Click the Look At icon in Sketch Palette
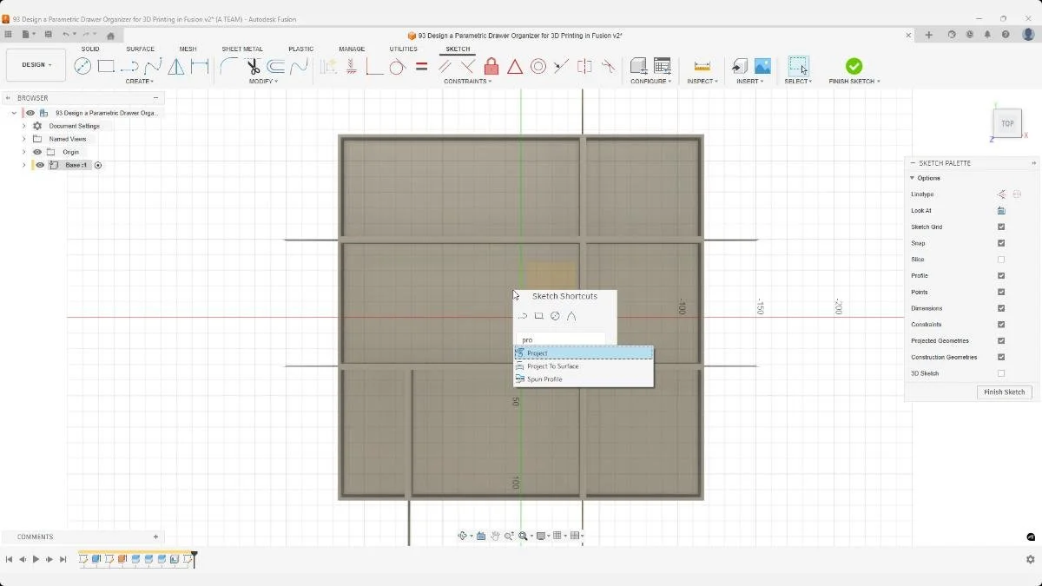 [x=1000, y=210]
